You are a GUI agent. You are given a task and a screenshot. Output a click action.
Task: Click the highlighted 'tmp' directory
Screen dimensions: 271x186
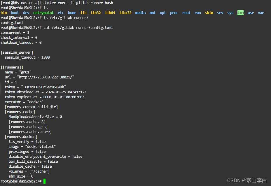(x=241, y=13)
